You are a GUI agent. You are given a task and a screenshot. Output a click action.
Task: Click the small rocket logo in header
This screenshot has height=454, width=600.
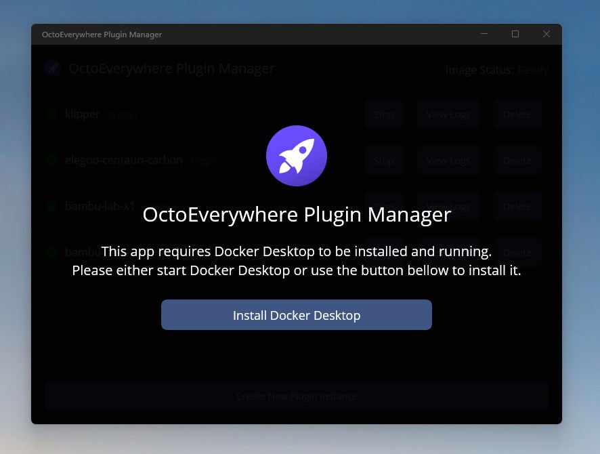(52, 68)
